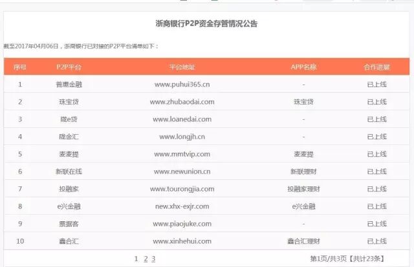Click the 已上线 status in row 1
The height and width of the screenshot is (267, 414).
[x=376, y=84]
